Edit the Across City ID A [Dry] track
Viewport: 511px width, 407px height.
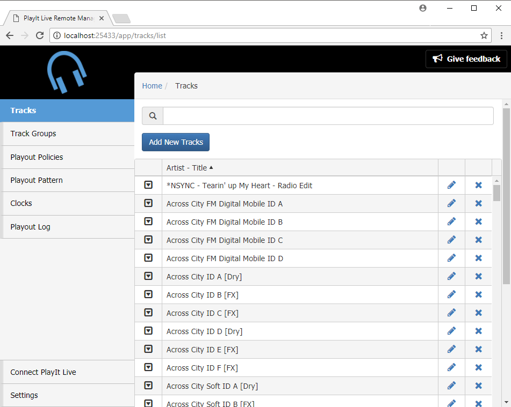pos(451,276)
